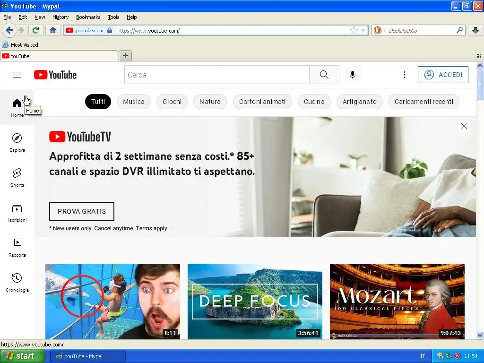This screenshot has height=363, width=484.
Task: Click the DuckDuckGo search magnifier
Action: [459, 30]
